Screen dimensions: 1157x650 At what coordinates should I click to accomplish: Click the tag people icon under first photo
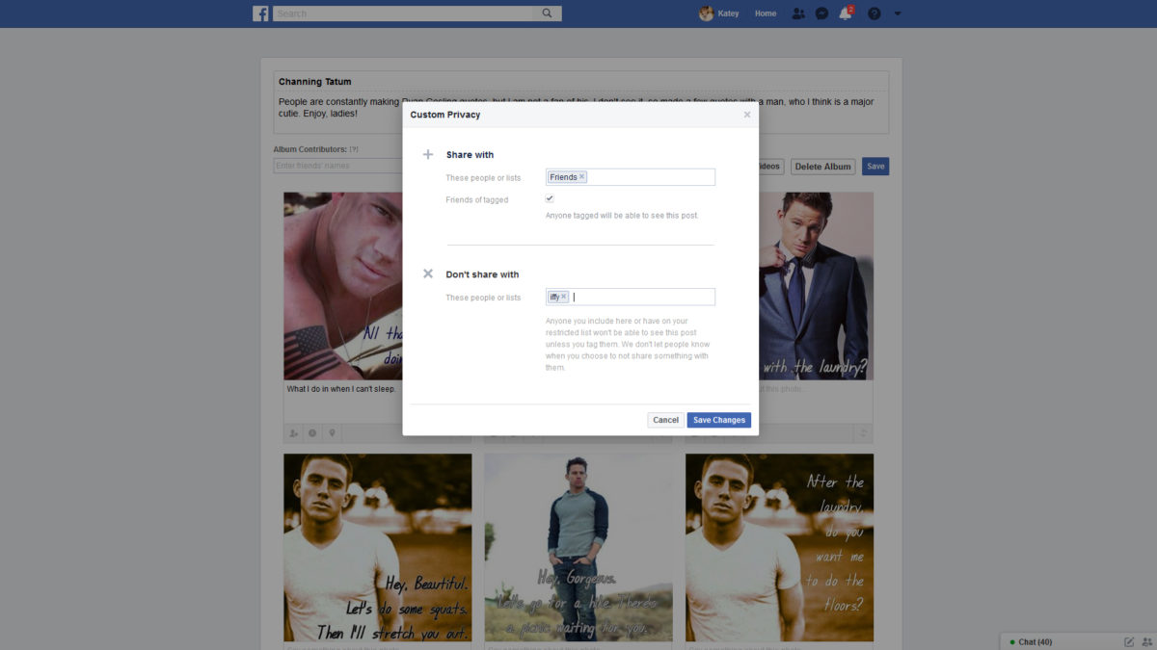click(x=293, y=433)
